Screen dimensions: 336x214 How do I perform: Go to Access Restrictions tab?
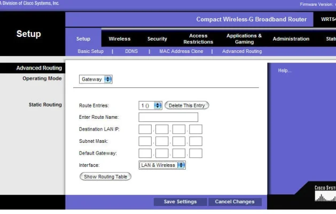pos(198,39)
